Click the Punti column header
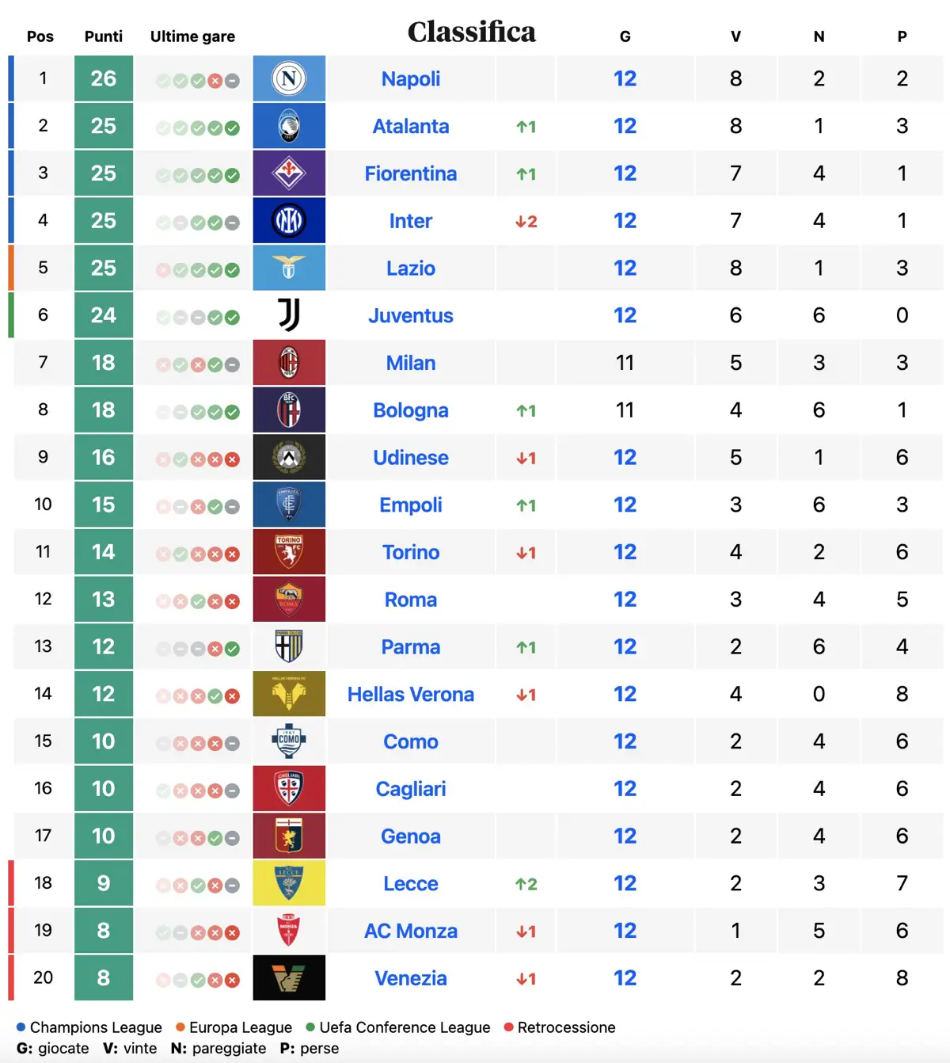The width and height of the screenshot is (950, 1063). click(x=104, y=36)
